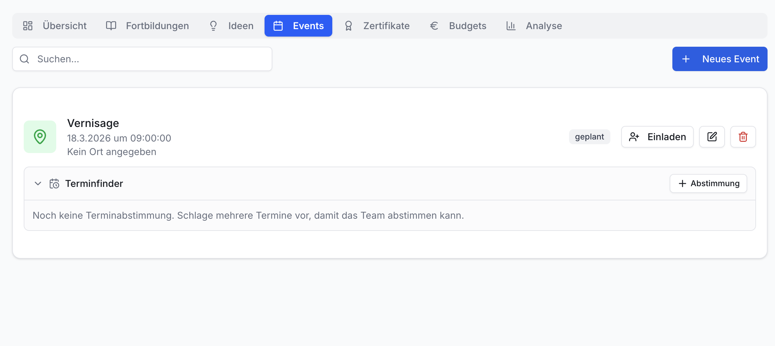Open the Analyse tab
The height and width of the screenshot is (346, 775).
pos(534,26)
